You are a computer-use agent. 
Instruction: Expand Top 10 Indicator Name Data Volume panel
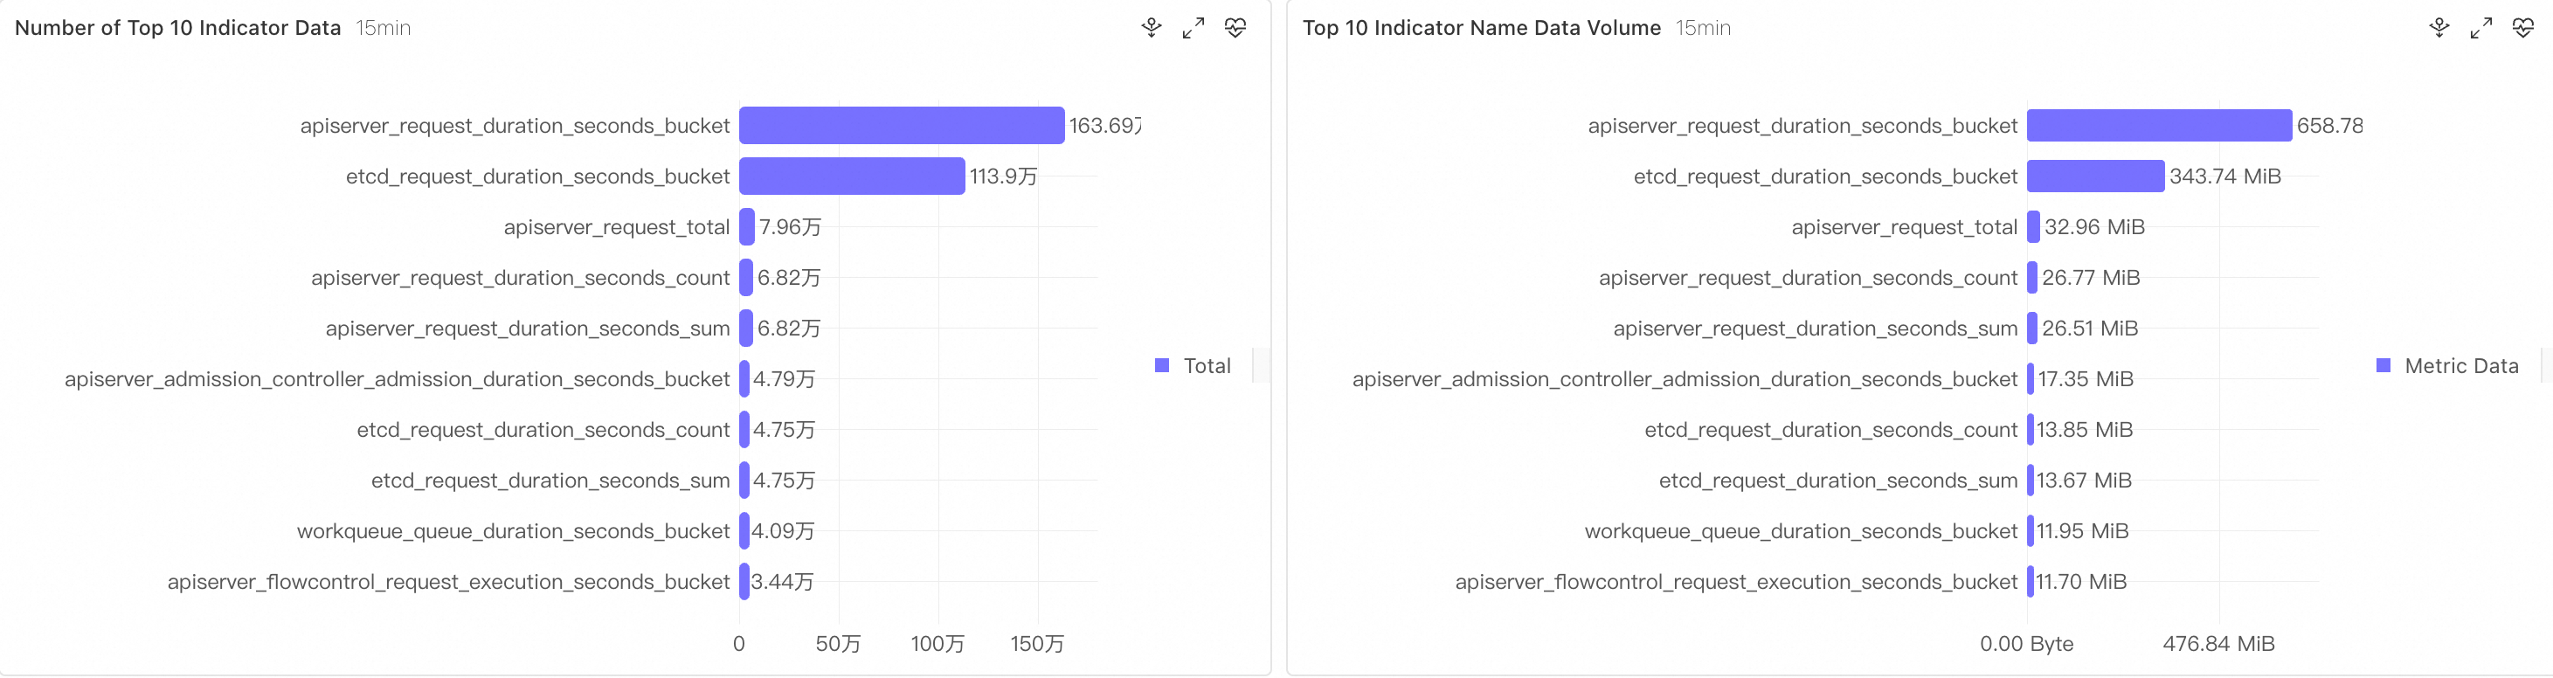(2480, 28)
